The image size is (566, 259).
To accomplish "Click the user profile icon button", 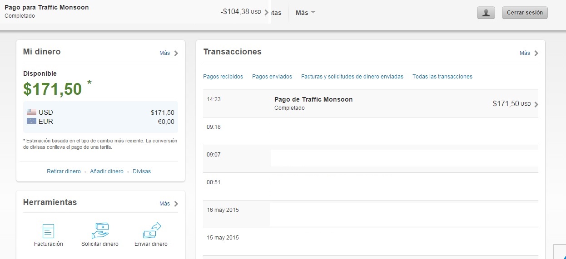I will click(x=486, y=13).
